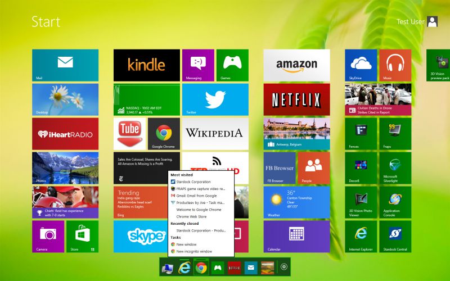Image resolution: width=450 pixels, height=281 pixels.
Task: Open the Computer icon in the dock
Action: pos(167,268)
